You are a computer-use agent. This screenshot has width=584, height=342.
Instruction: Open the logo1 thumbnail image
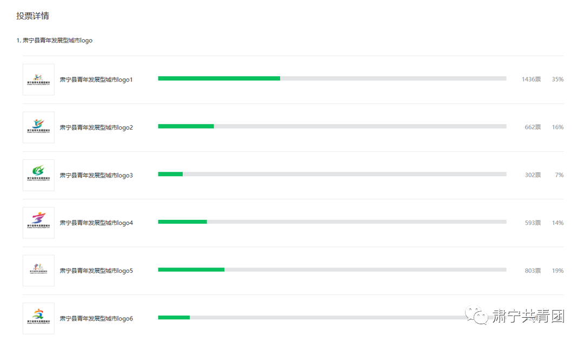click(x=38, y=79)
